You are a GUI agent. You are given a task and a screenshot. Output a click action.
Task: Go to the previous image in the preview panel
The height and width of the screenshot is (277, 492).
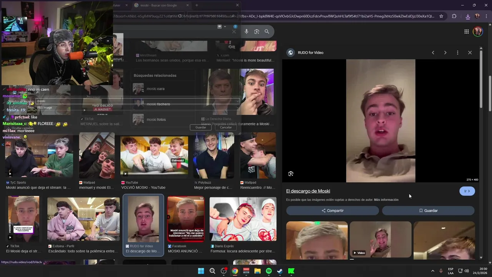(433, 53)
